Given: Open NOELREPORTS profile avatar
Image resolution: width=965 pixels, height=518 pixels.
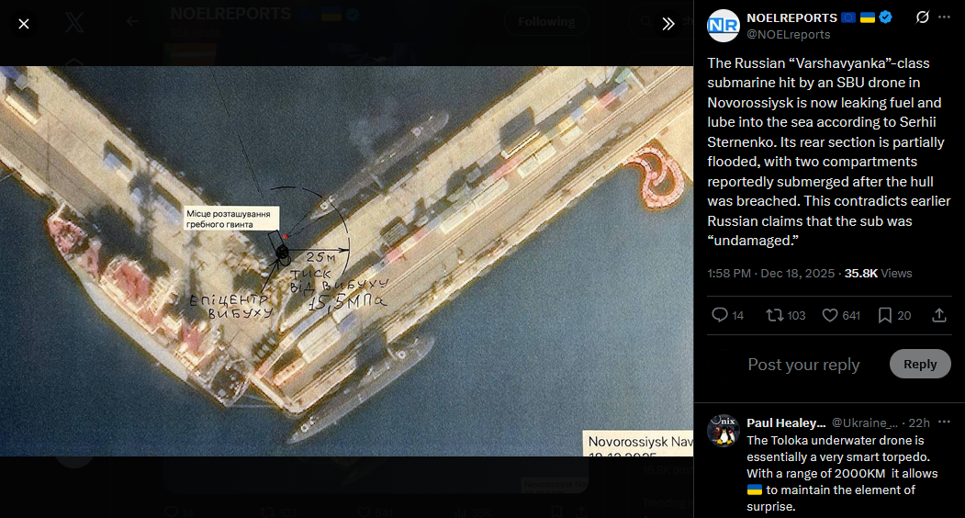Looking at the screenshot, I should (724, 26).
